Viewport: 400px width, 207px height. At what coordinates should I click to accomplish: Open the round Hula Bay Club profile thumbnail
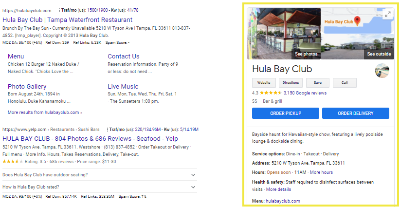click(382, 71)
